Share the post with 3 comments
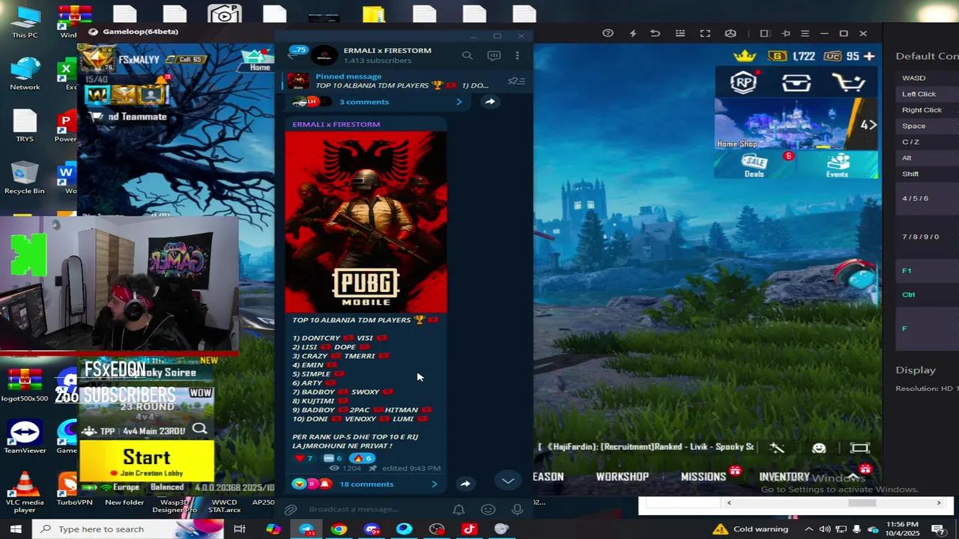 click(x=489, y=102)
